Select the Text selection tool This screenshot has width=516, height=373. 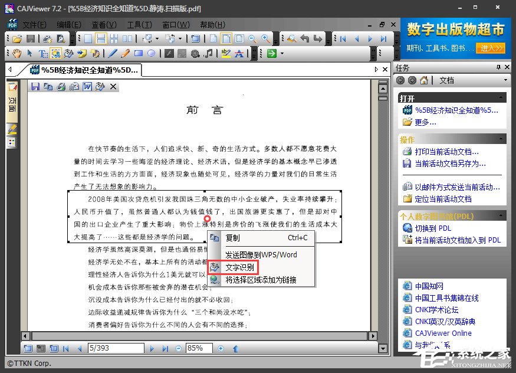(42, 53)
